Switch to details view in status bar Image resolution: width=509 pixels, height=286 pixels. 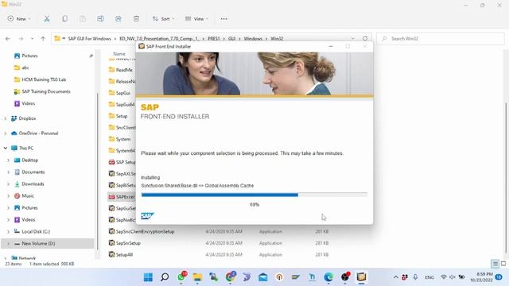495,264
